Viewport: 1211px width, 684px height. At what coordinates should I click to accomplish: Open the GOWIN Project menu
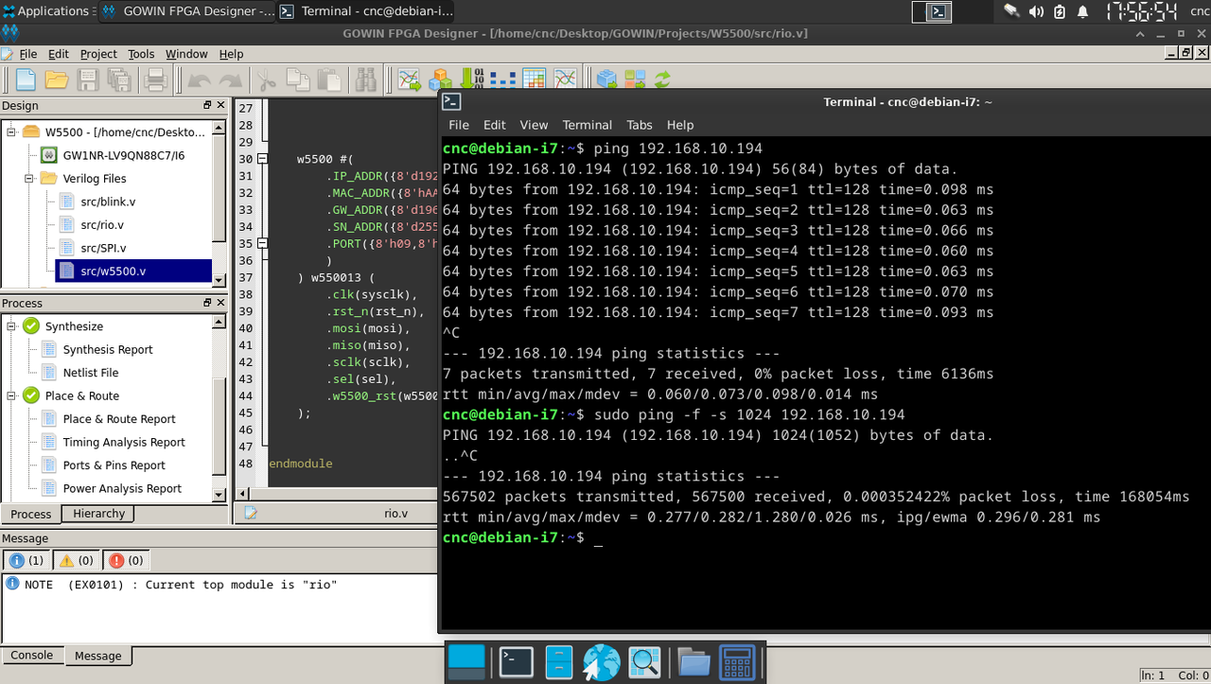pyautogui.click(x=98, y=54)
